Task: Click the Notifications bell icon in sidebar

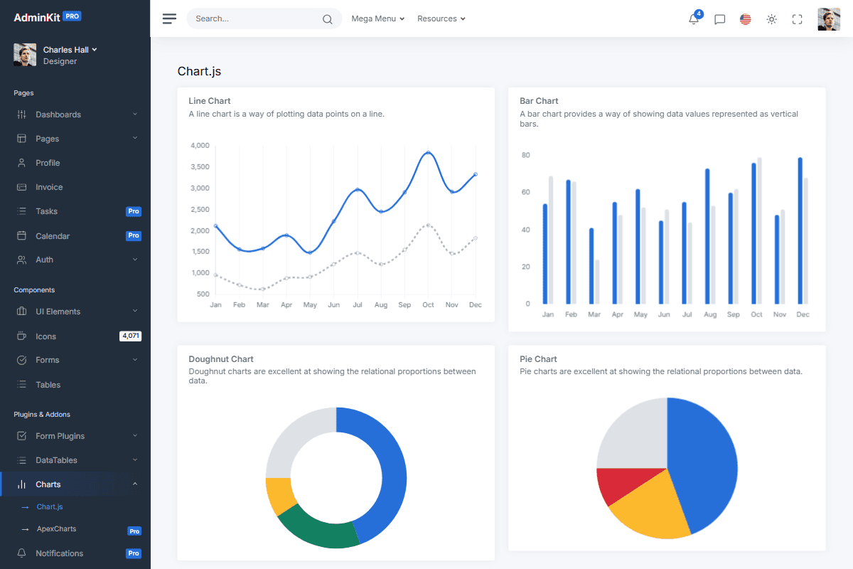Action: pos(21,553)
